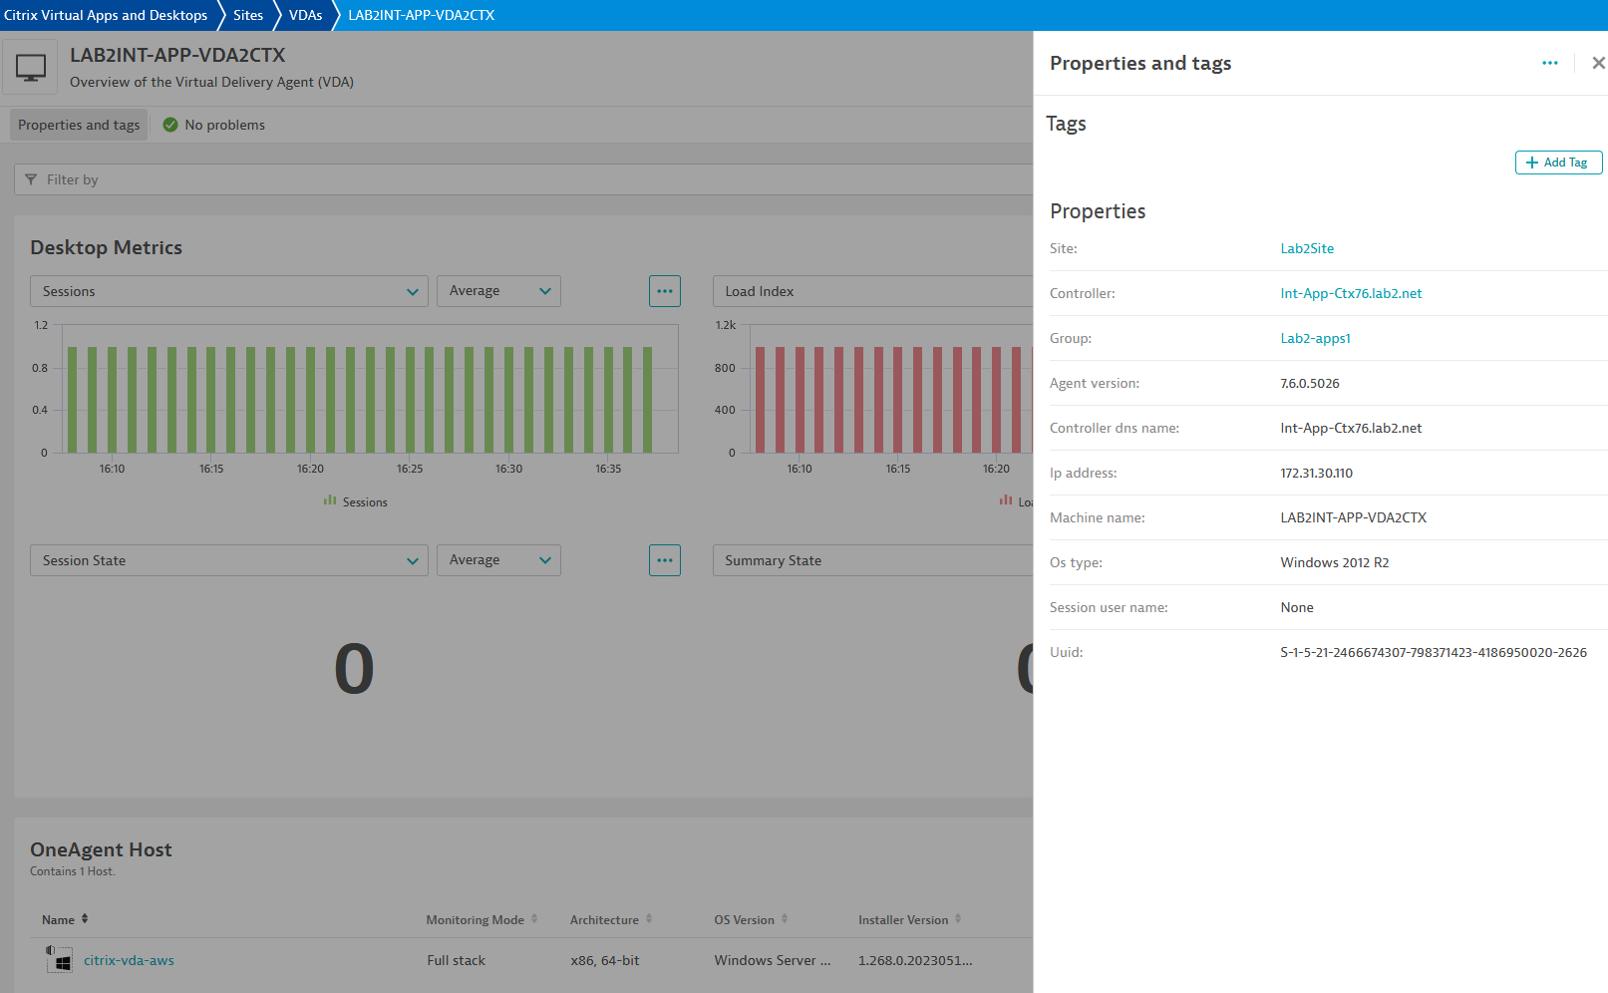Sort by Monitoring Mode column

tap(482, 919)
